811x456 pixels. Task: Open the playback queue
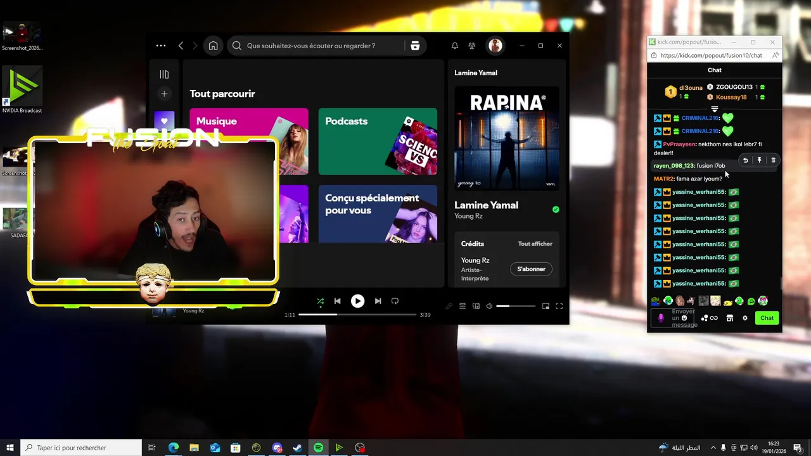(463, 307)
